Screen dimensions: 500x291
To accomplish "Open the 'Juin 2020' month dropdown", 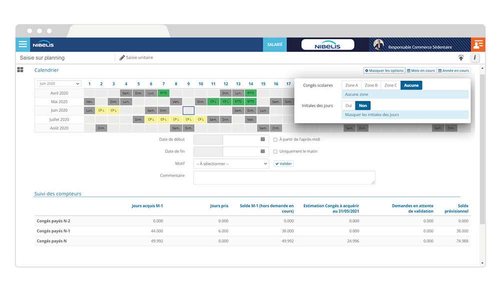I will point(59,84).
